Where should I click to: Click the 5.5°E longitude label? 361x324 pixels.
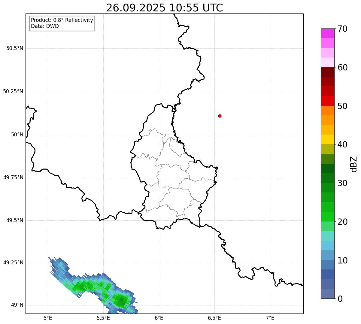click(103, 318)
